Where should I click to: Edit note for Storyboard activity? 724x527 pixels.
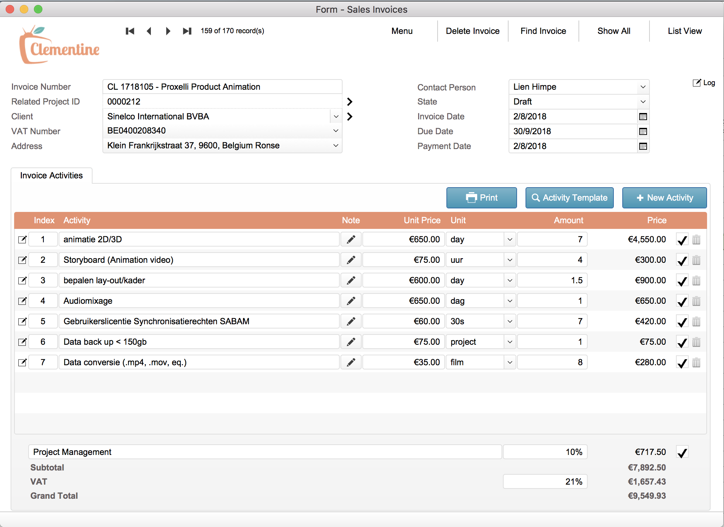click(x=351, y=260)
